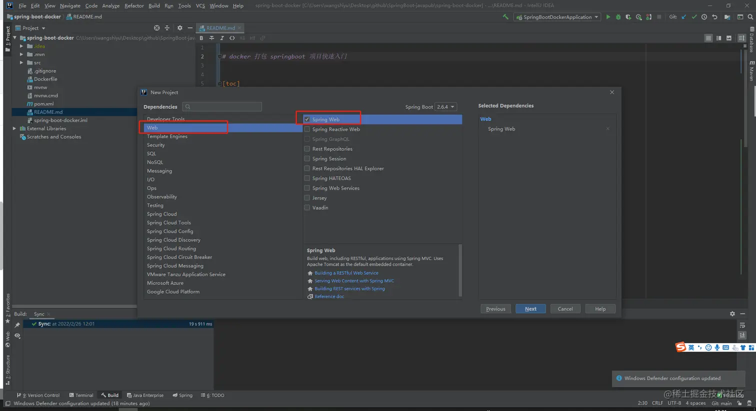
Task: Open Project Structure icon in the toolbar
Action: point(727,17)
